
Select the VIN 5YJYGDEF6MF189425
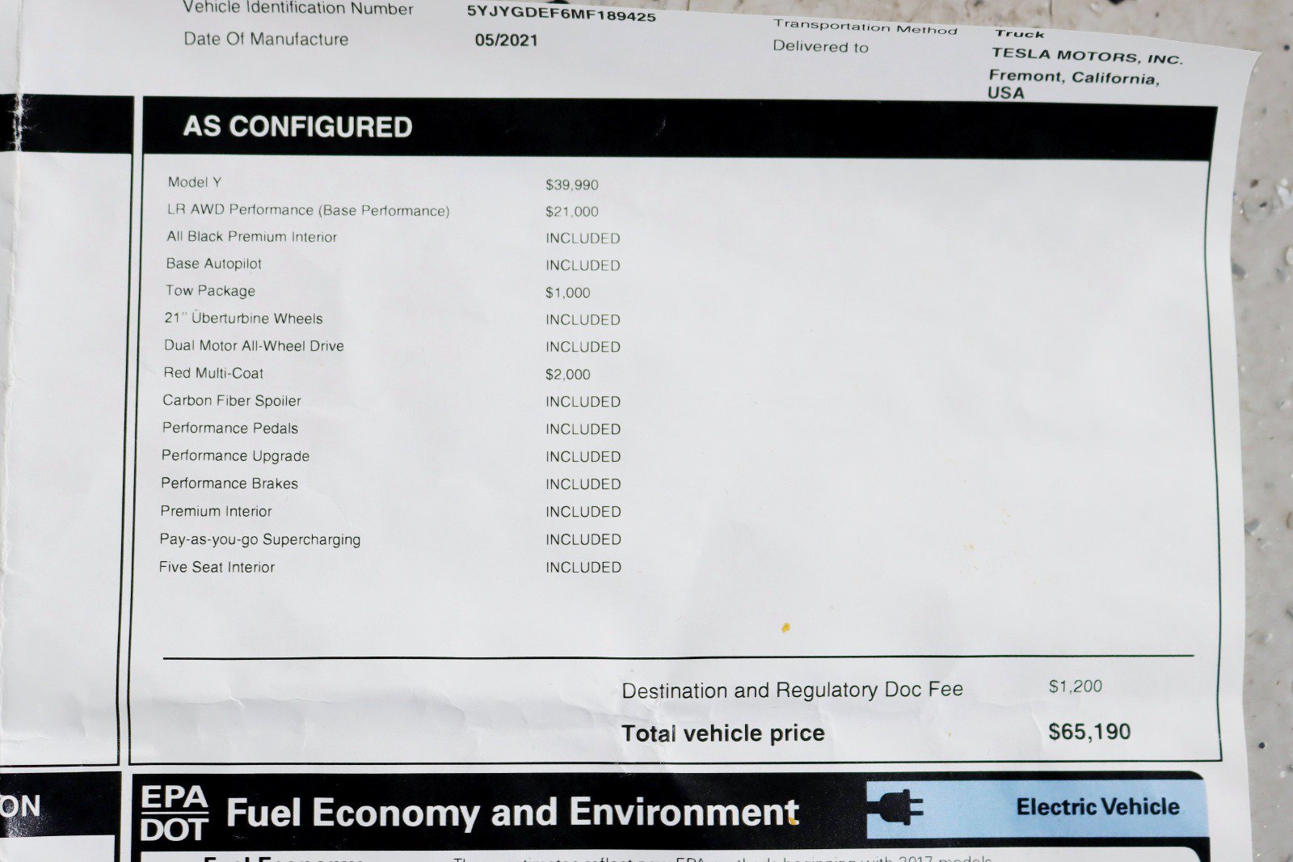click(x=561, y=13)
